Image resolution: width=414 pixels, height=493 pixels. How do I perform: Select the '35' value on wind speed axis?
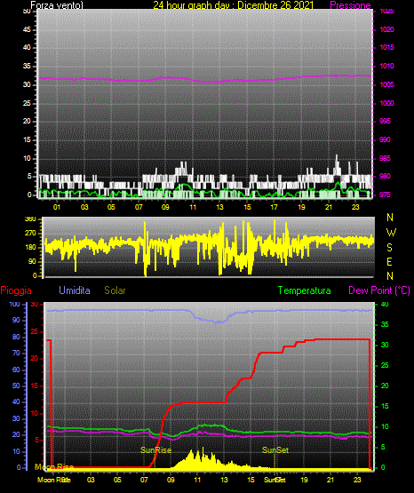pyautogui.click(x=27, y=66)
